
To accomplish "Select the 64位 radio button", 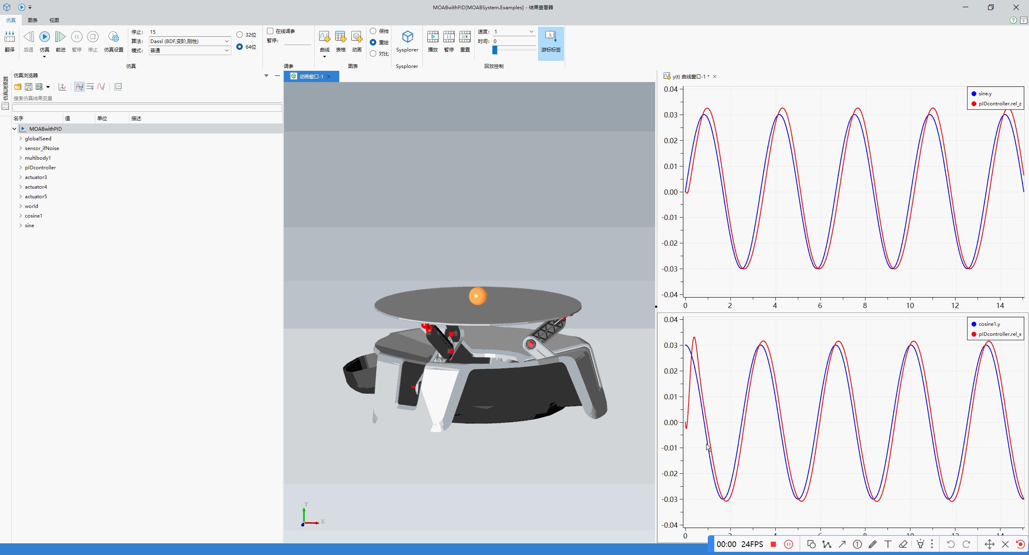I will point(240,47).
